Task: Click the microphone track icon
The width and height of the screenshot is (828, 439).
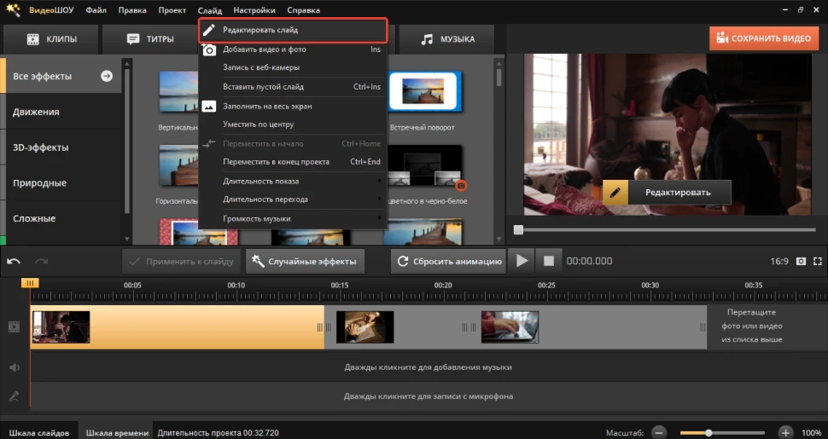Action: (15, 396)
